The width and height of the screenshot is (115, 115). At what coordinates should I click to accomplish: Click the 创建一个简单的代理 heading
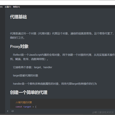pos(29,92)
